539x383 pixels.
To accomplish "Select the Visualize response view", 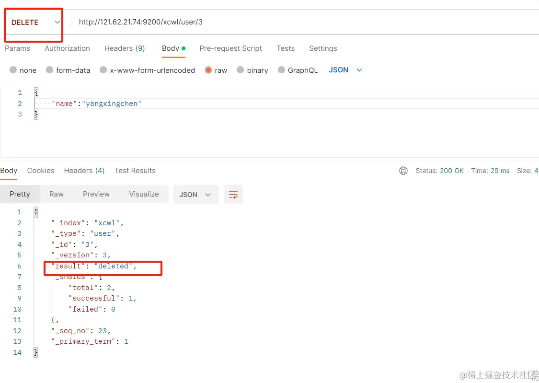I will point(144,194).
